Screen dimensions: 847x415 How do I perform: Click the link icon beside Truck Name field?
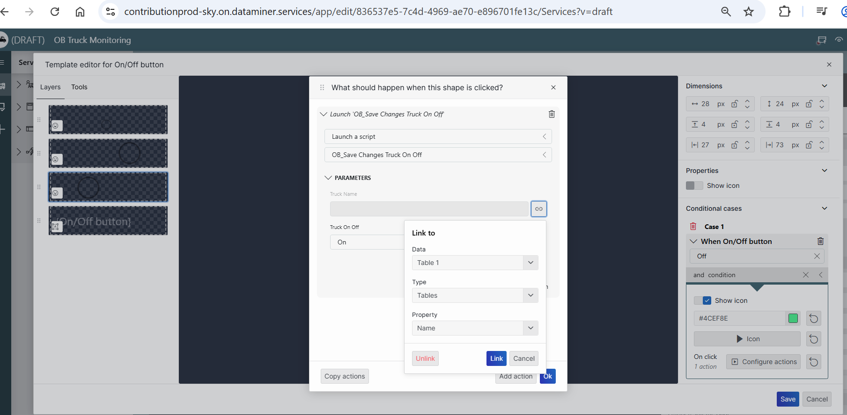click(x=538, y=209)
